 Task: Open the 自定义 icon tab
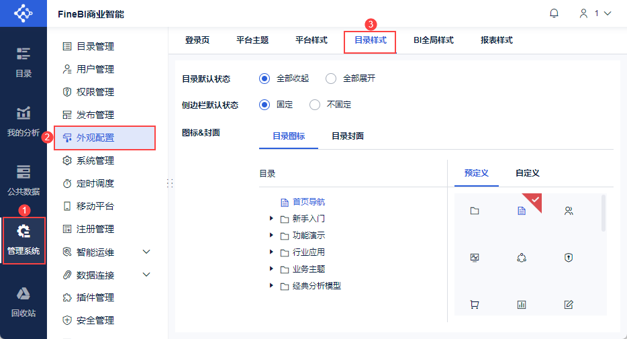pyautogui.click(x=528, y=173)
